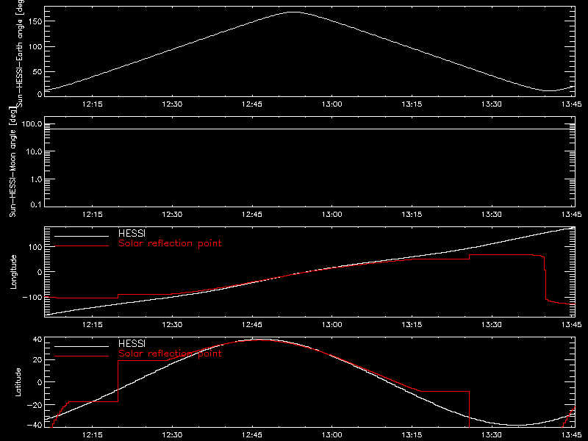Click -40 tick label on Latitude axis
588x441 pixels.
(35, 426)
